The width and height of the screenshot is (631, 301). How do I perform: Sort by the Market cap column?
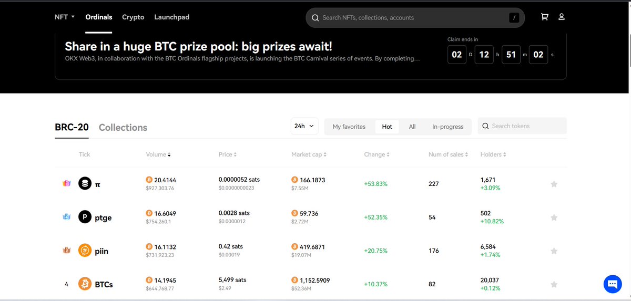point(309,154)
